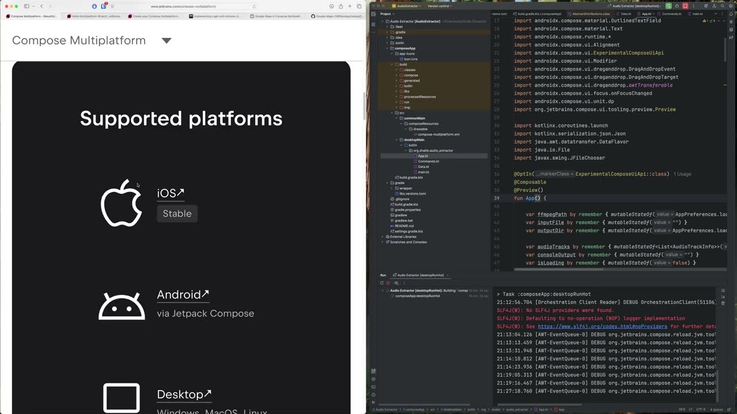Switch to Commands.kt editor tab

click(x=670, y=14)
